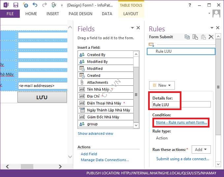
Task: Open Manage Data Connections link
Action: (105, 160)
